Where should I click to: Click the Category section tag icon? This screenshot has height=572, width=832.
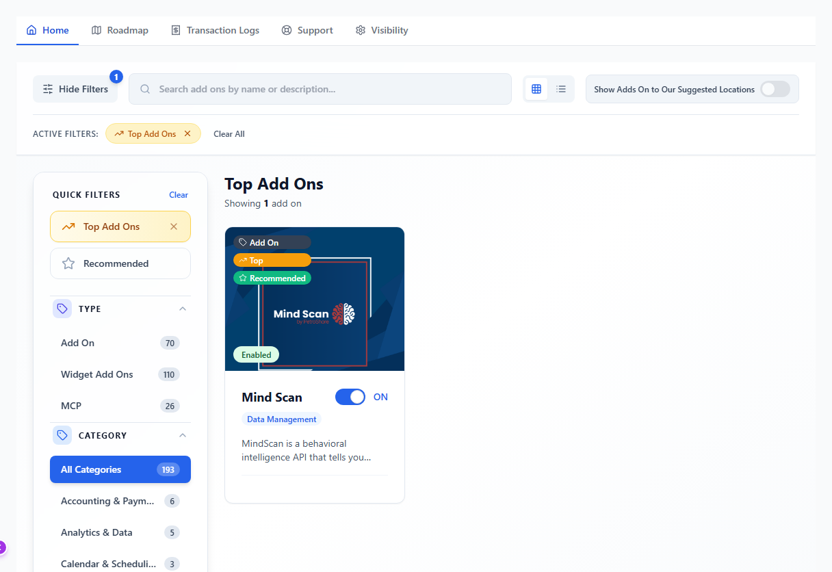(62, 435)
